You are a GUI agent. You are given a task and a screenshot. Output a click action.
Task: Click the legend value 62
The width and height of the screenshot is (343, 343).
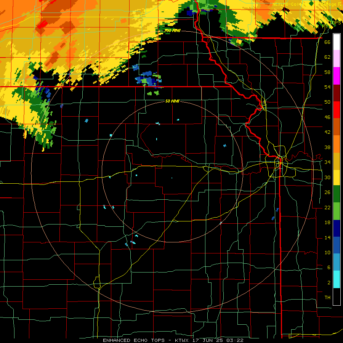[327, 57]
